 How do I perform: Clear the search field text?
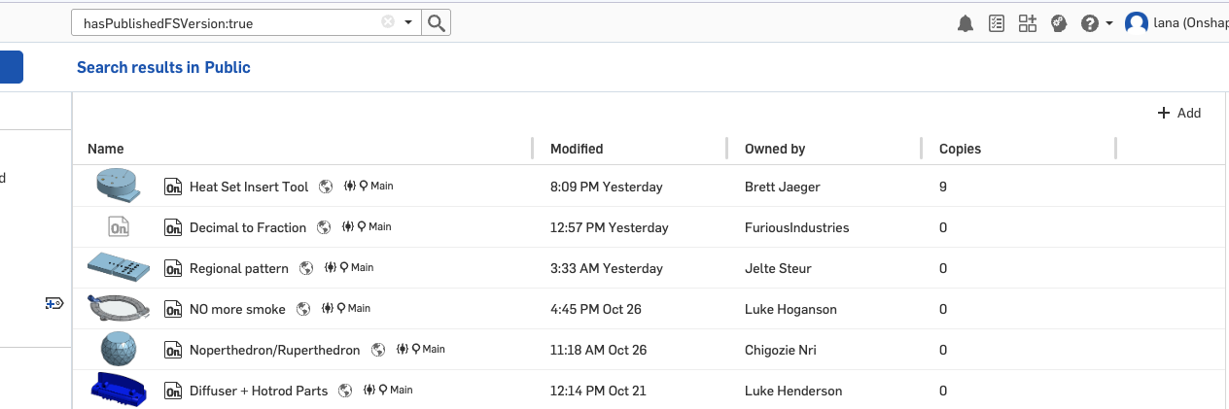point(388,22)
